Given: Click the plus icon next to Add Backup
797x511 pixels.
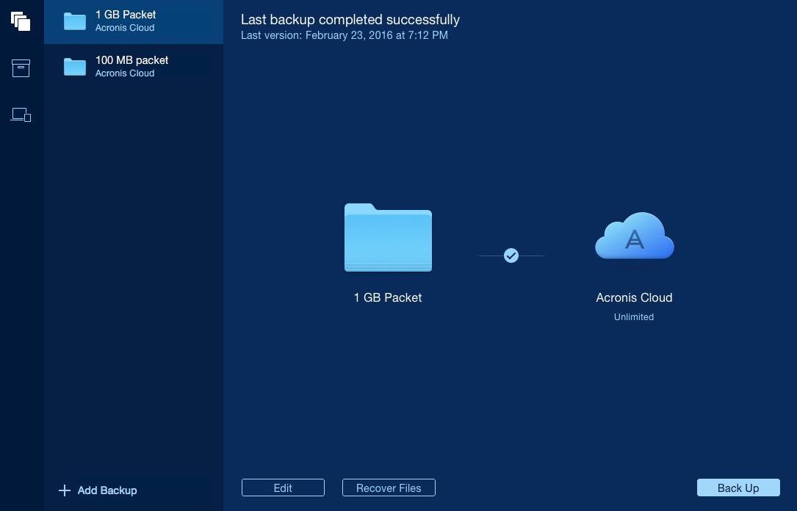Looking at the screenshot, I should click(65, 490).
